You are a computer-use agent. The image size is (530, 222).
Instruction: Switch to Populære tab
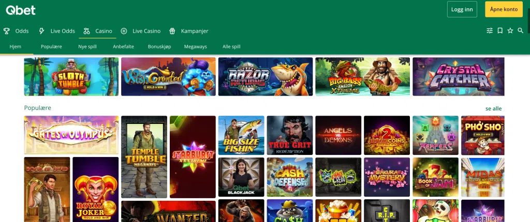(x=51, y=46)
